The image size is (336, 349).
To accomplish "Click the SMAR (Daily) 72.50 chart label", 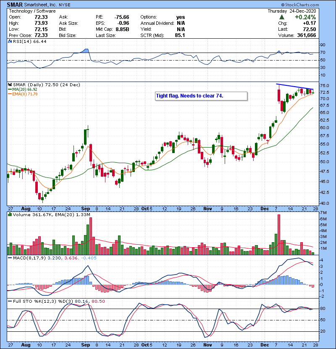I will (x=47, y=85).
